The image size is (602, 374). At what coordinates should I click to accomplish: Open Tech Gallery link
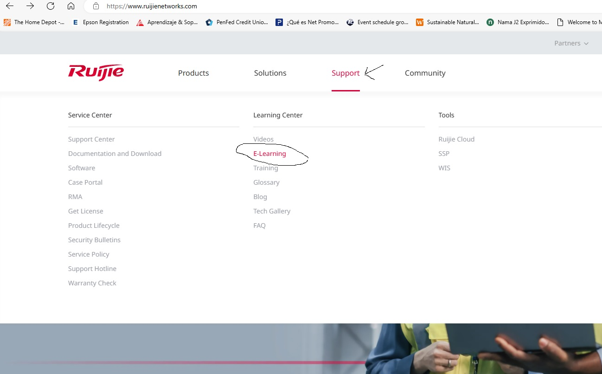[x=272, y=211]
